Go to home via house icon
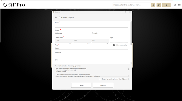The height and width of the screenshot is (101, 182). 175,5
